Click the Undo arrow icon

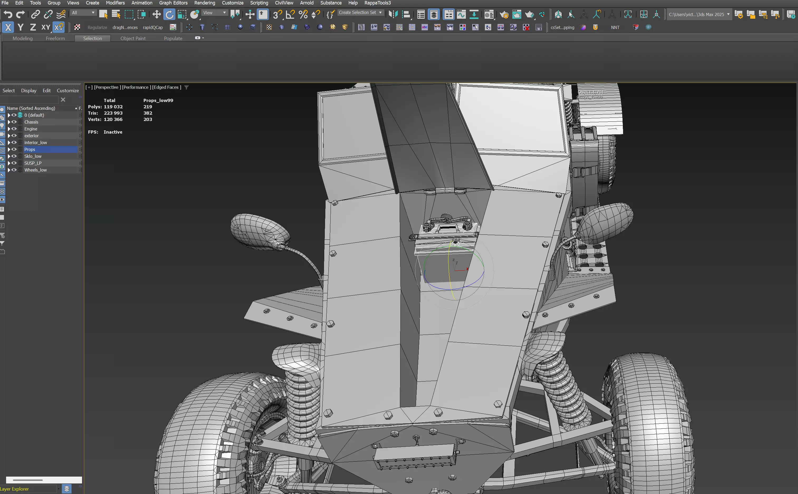pyautogui.click(x=8, y=14)
